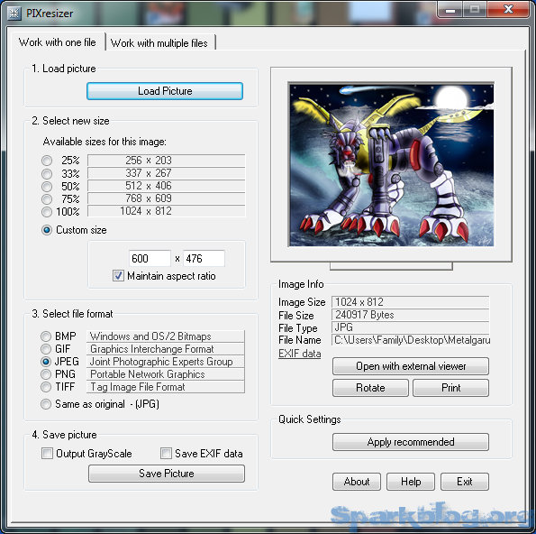Enable Save EXIF data checkbox
The width and height of the screenshot is (536, 534).
pos(166,454)
